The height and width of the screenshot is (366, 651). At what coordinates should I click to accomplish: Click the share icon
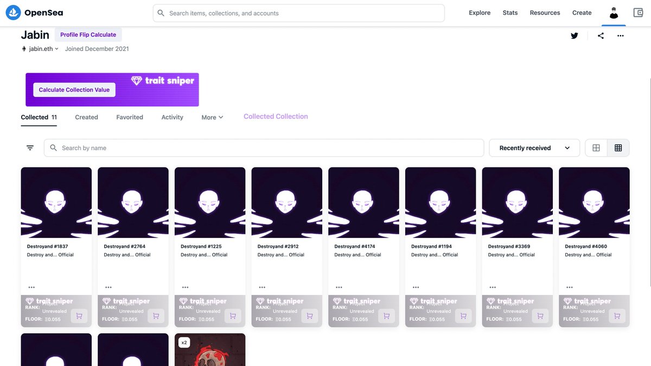[x=601, y=36]
